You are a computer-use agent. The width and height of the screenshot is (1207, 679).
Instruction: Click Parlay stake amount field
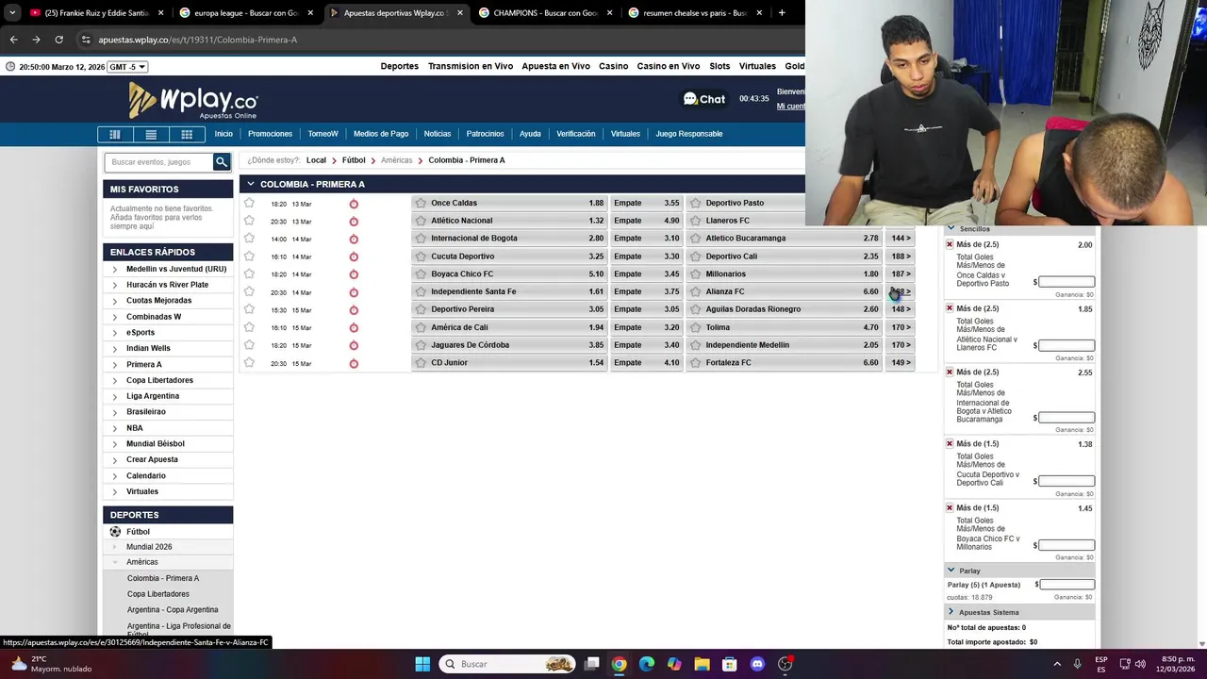click(1066, 585)
